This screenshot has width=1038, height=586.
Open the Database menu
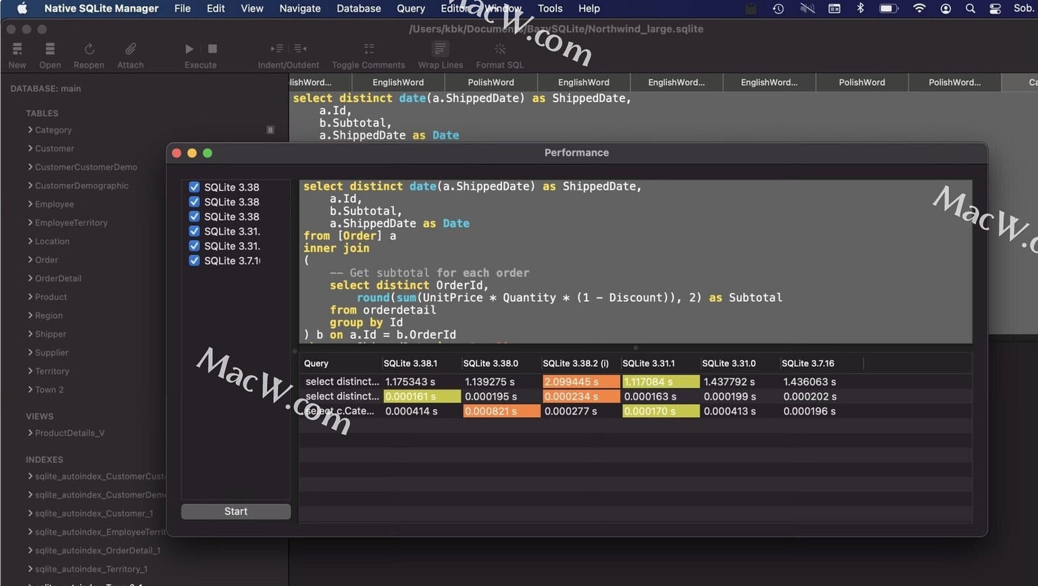coord(358,9)
